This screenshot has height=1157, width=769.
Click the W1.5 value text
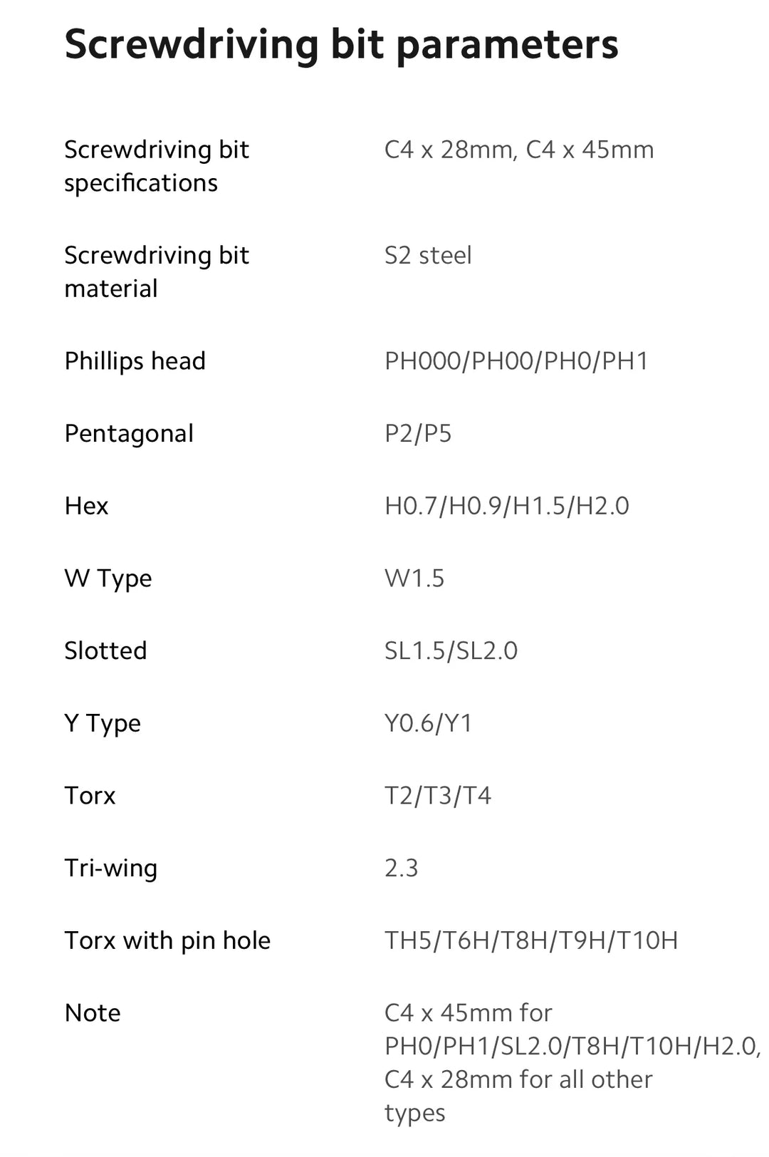414,578
